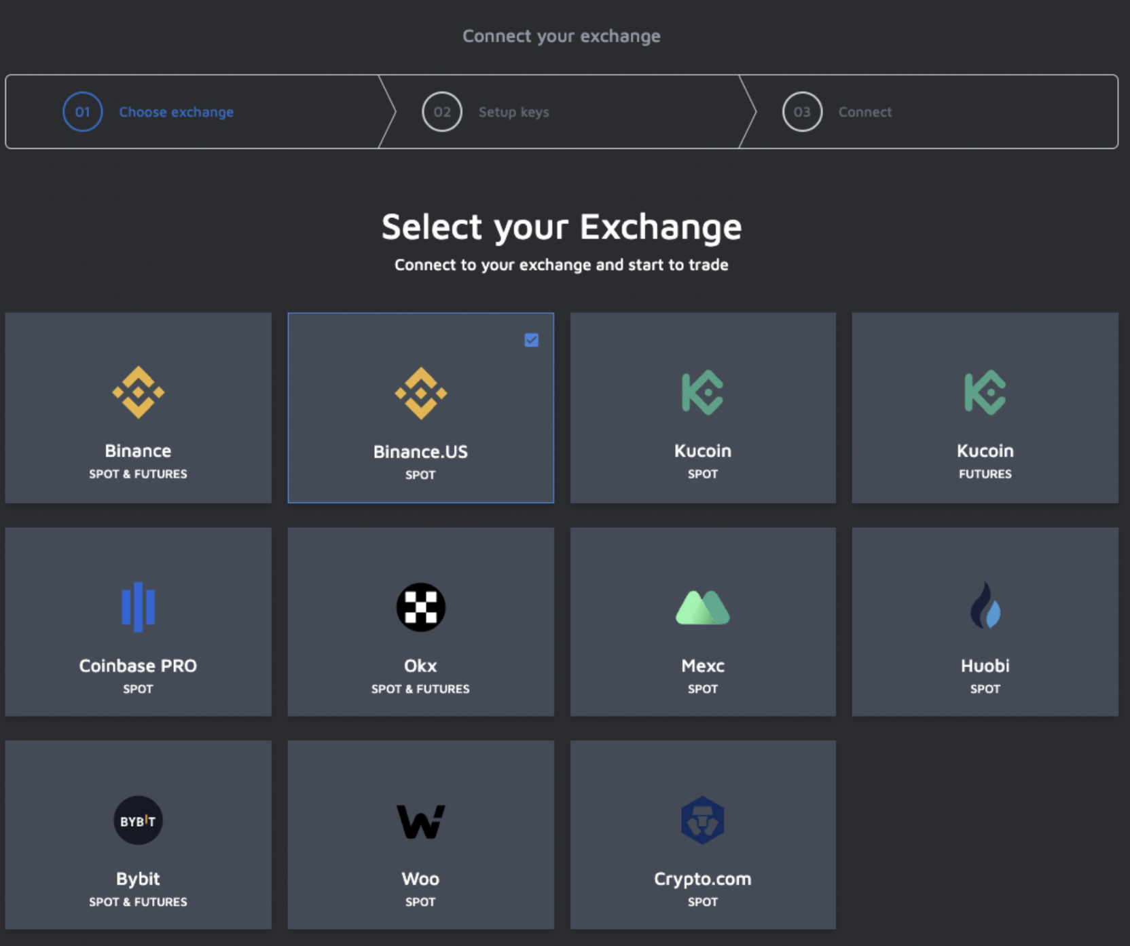Click the Crypto.com Spot card
The image size is (1130, 946).
click(703, 835)
